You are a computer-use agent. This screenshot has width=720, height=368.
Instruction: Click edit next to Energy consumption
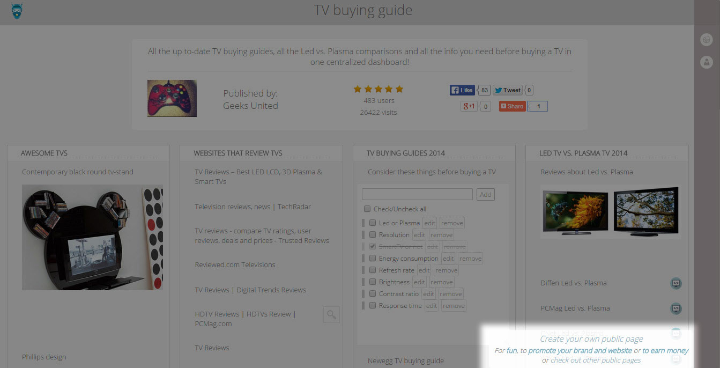click(448, 259)
